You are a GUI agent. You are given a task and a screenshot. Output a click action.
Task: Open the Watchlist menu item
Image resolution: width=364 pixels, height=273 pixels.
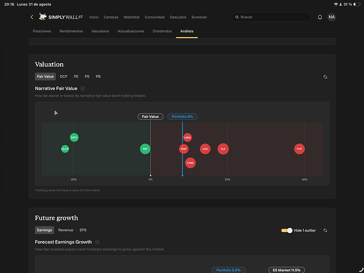(x=131, y=17)
